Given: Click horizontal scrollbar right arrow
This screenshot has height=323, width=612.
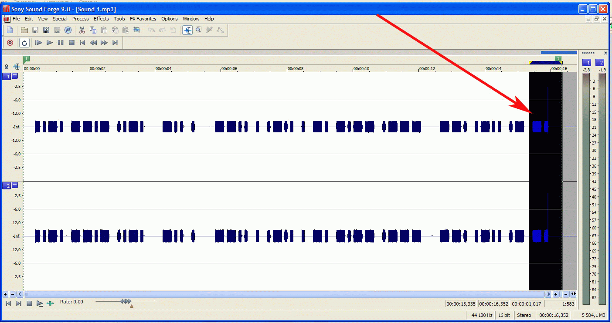Looking at the screenshot, I should click(549, 294).
